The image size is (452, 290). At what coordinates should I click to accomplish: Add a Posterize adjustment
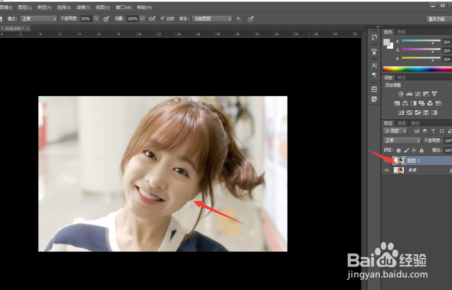coord(410,112)
